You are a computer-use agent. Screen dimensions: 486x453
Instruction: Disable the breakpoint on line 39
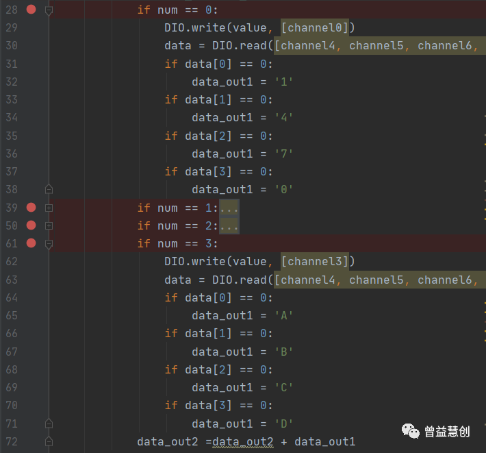coord(31,207)
